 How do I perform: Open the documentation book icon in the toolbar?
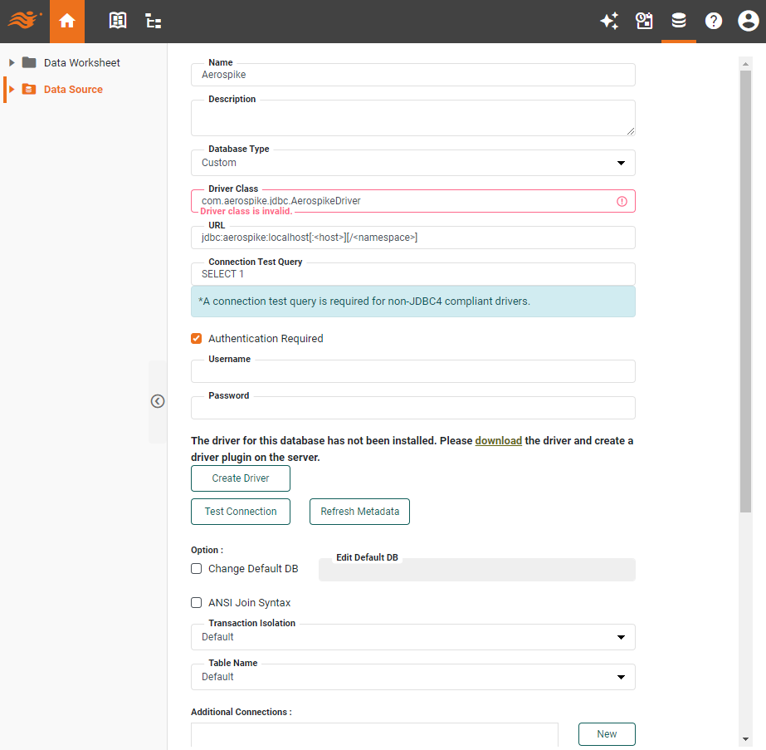[117, 21]
